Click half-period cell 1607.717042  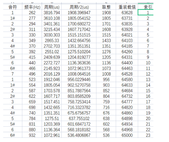tap(79, 29)
